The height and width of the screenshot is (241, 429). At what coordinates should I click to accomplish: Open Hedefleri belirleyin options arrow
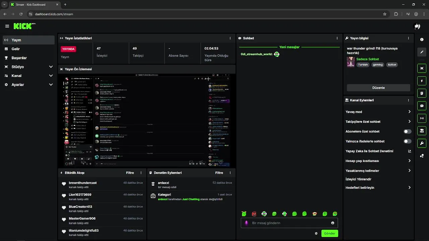tap(410, 187)
